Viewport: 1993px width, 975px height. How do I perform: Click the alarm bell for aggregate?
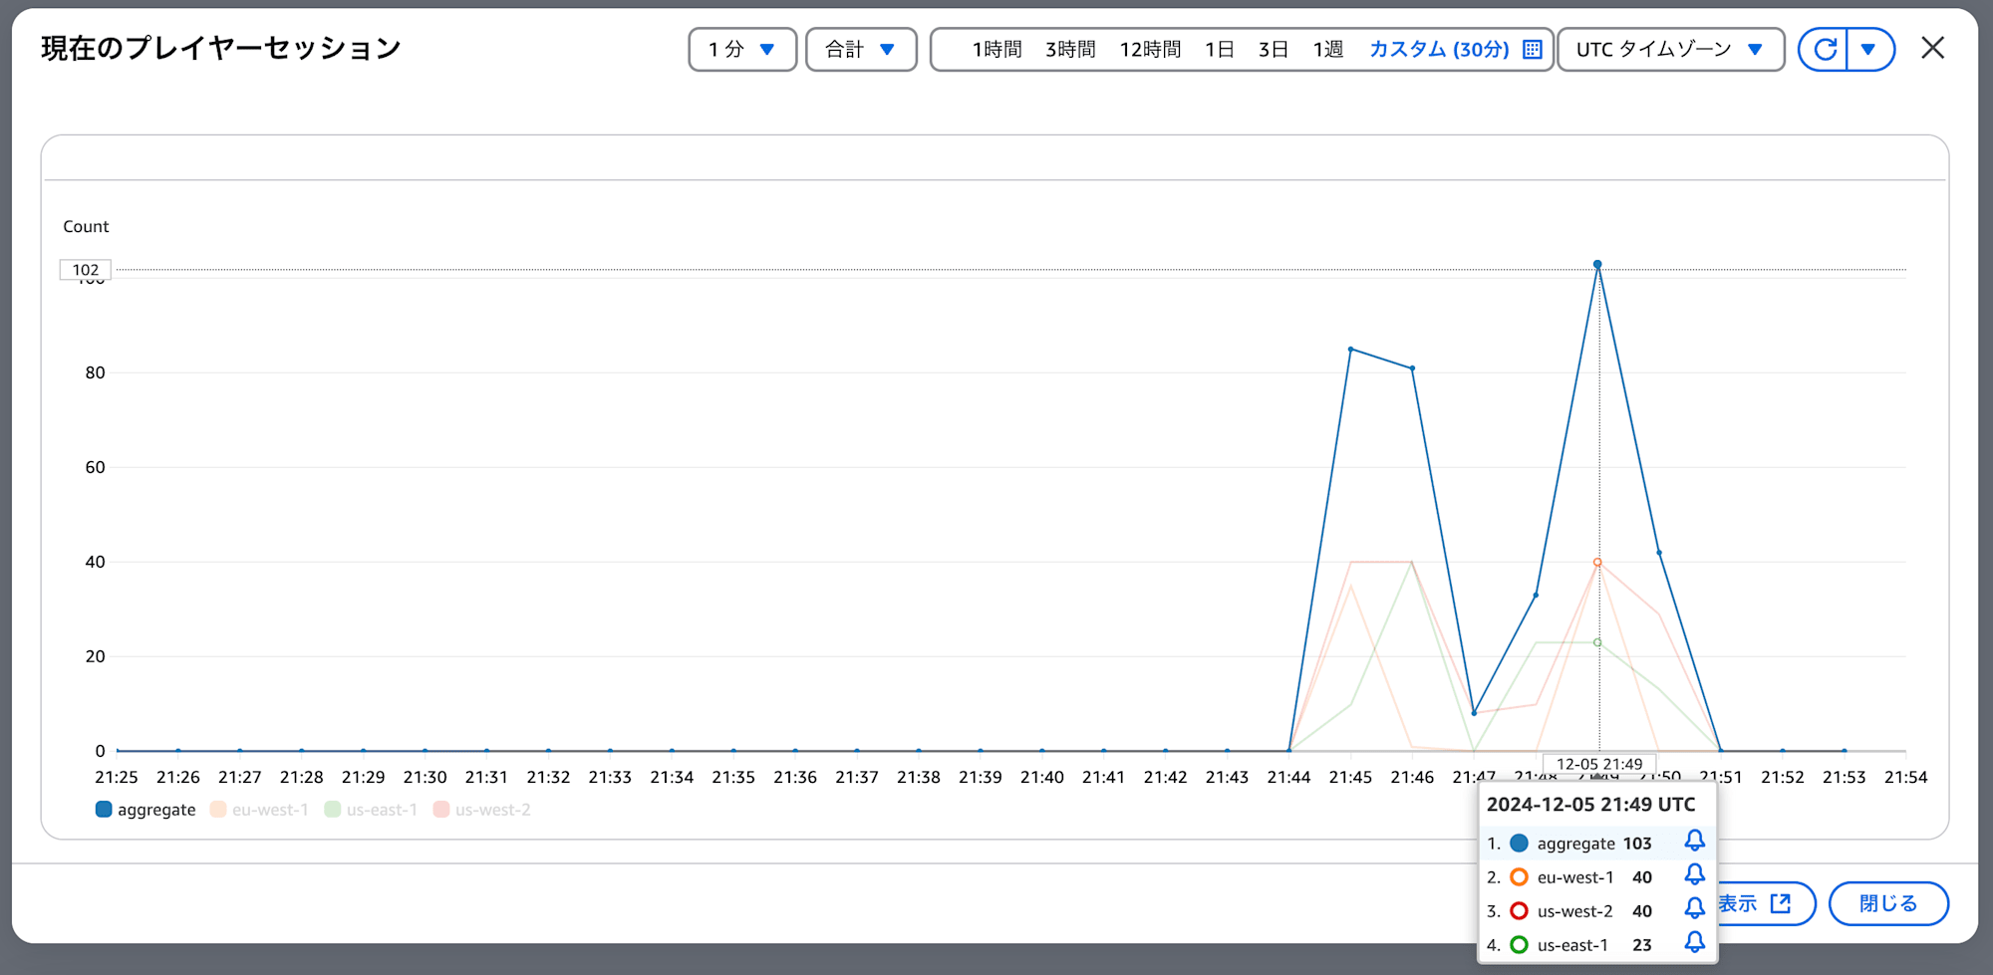(1694, 842)
